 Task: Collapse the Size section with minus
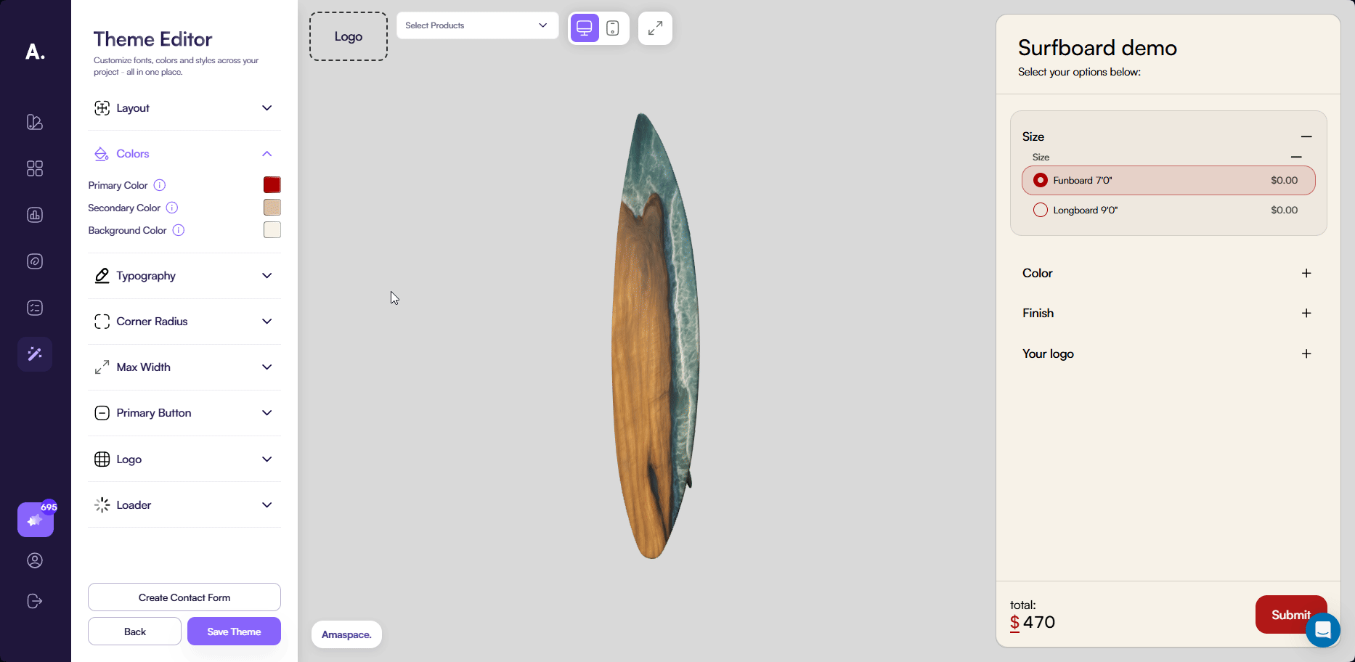click(1306, 136)
